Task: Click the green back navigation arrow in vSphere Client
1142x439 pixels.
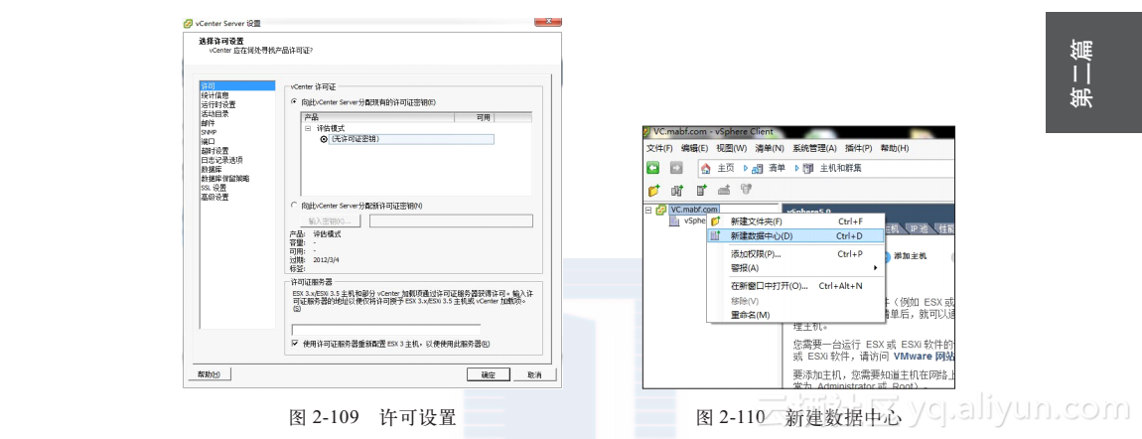Action: point(653,168)
